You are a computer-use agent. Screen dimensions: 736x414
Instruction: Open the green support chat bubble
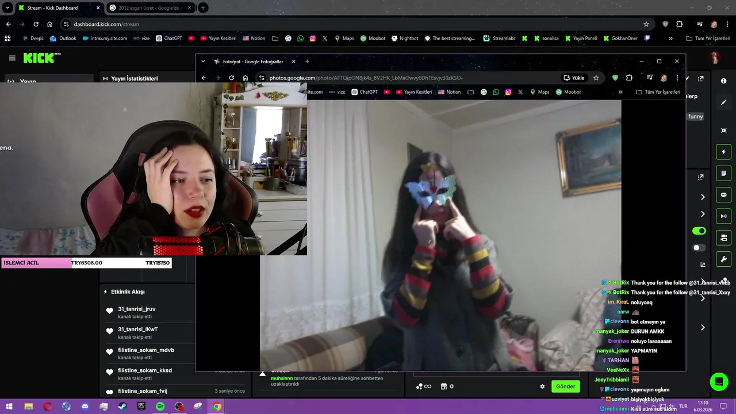pos(718,382)
